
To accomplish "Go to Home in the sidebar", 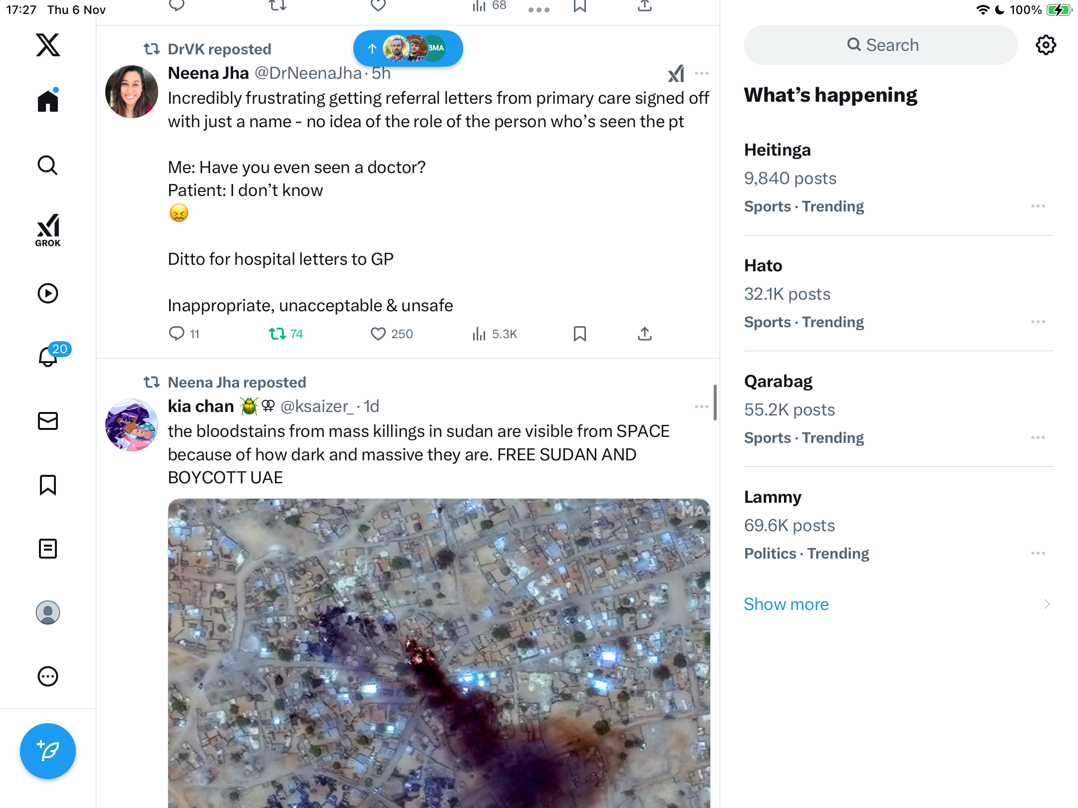I will point(48,101).
